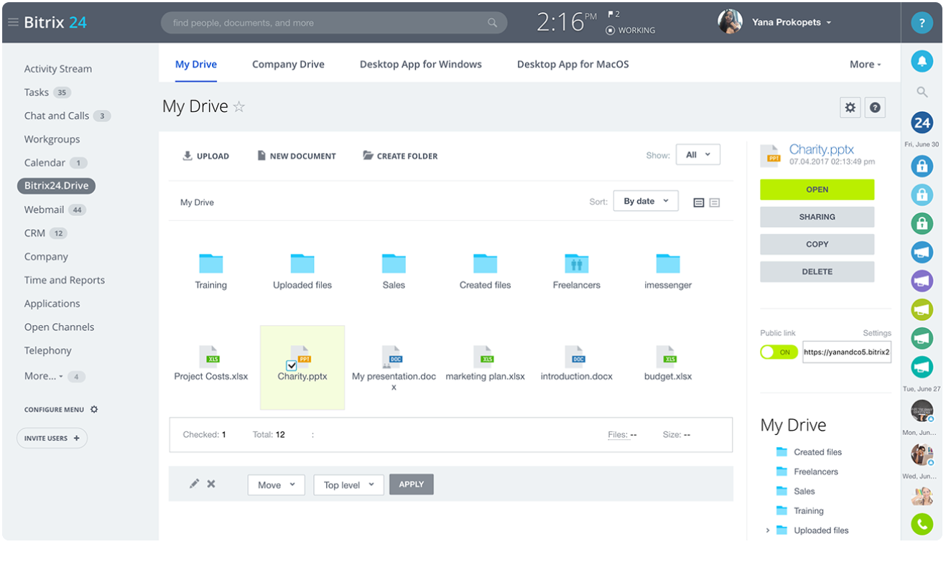This screenshot has height=567, width=946.
Task: Switch to list view using the layout icon
Action: [713, 202]
